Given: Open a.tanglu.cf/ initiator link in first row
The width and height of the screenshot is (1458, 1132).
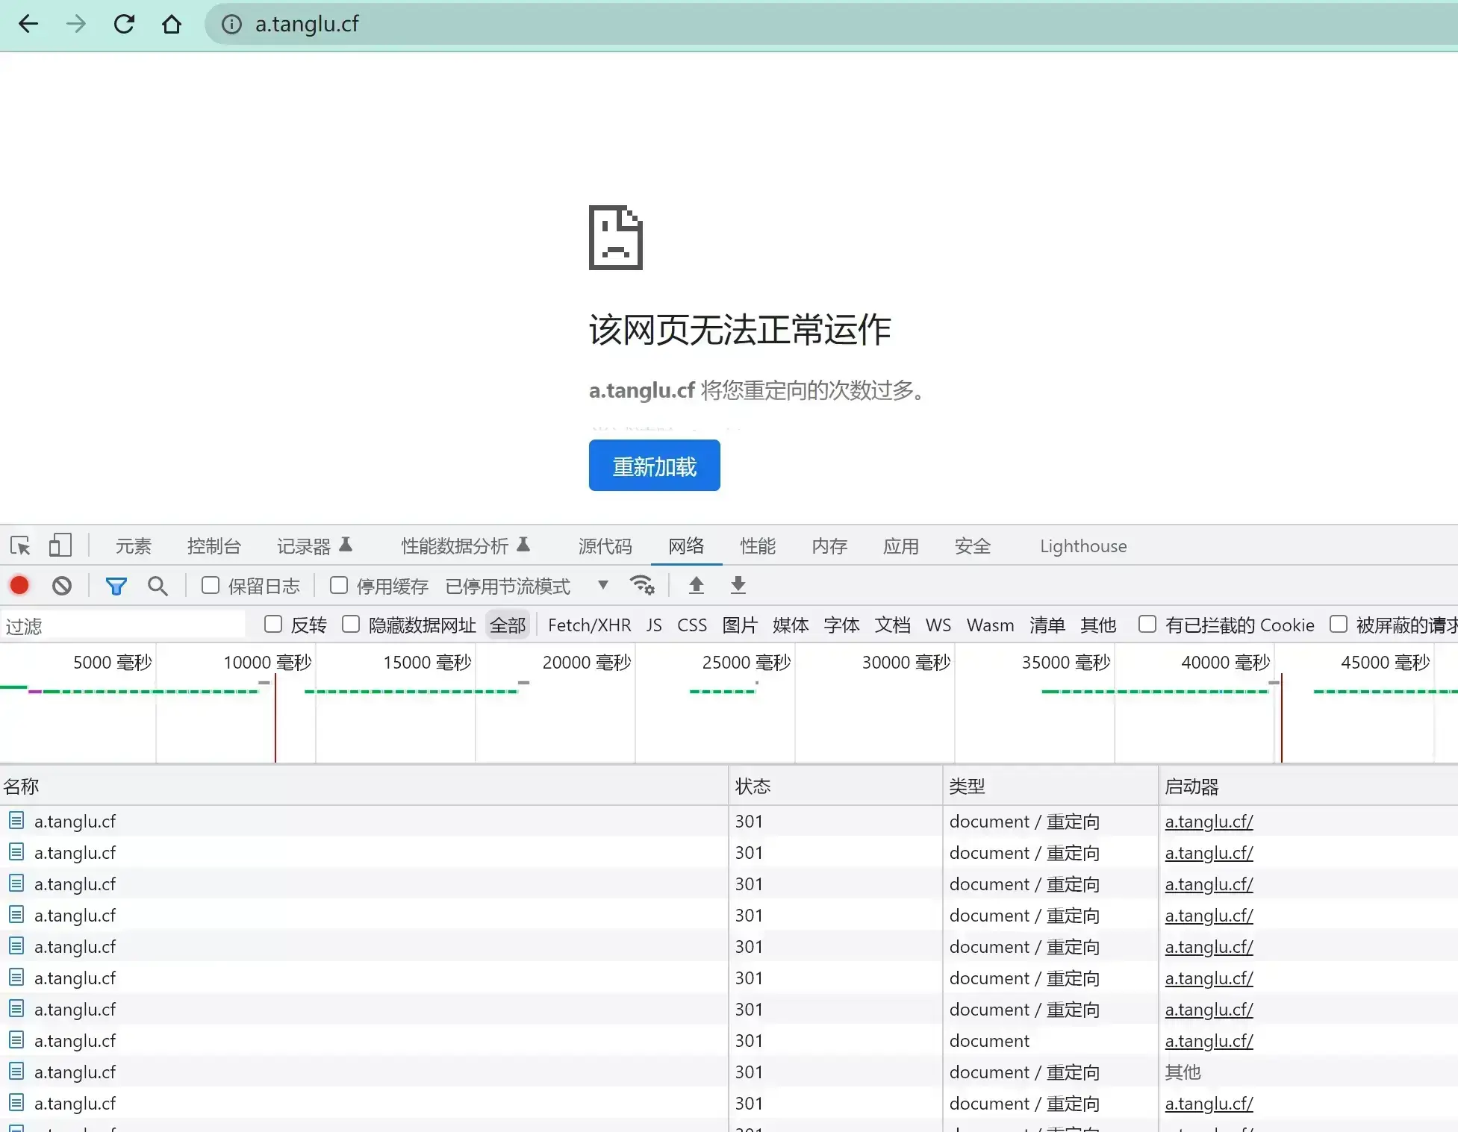Looking at the screenshot, I should click(x=1209, y=822).
